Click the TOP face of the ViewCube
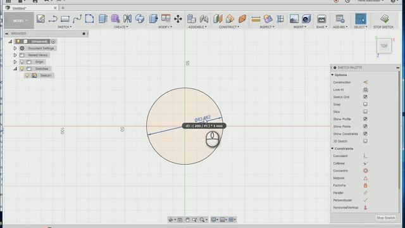405x228 pixels. 384,46
